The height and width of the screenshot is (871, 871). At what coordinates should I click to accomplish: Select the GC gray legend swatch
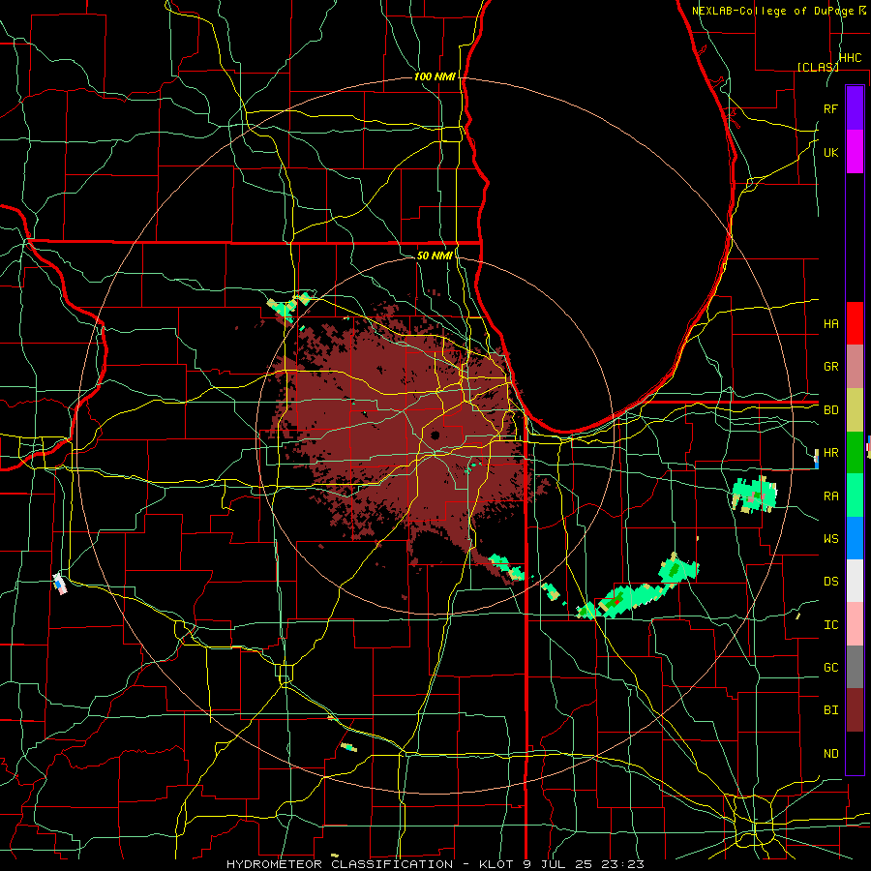point(855,667)
